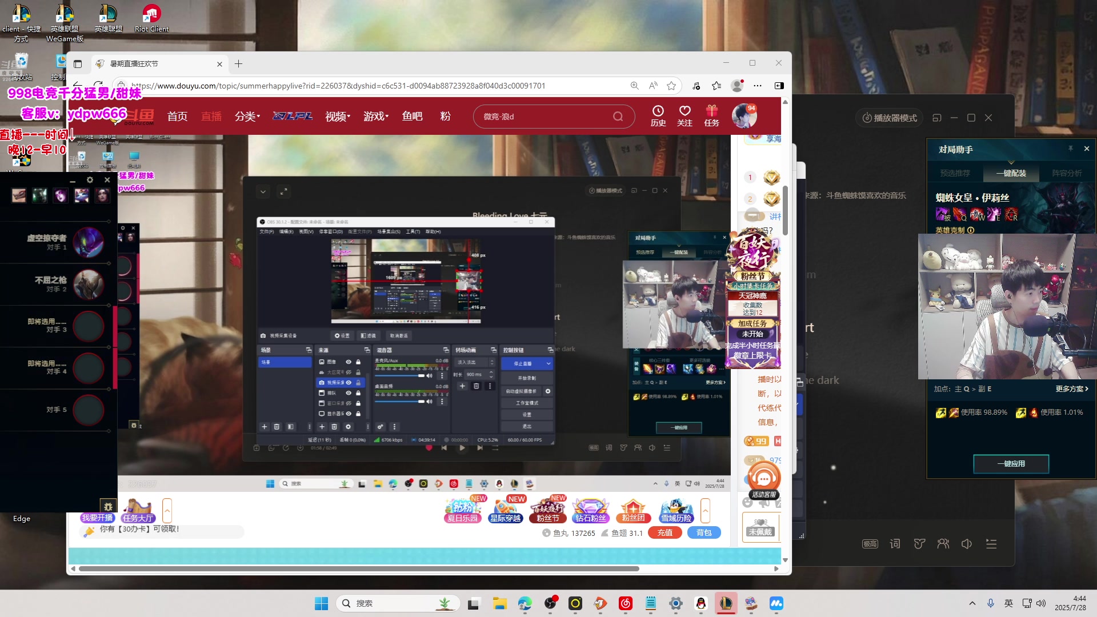Screen dimensions: 1097x617
Task: Open the music player playlist icon
Action: [x=991, y=544]
